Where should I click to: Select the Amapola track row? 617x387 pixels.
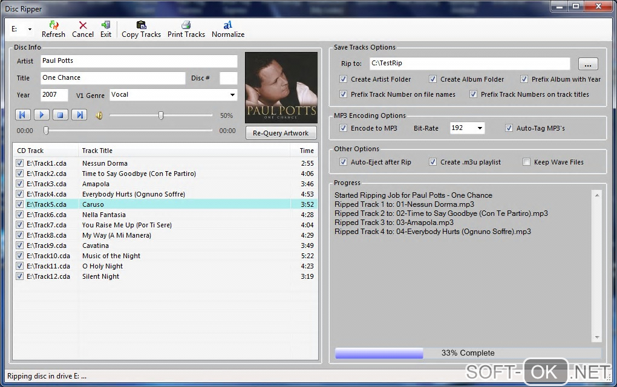tap(165, 184)
